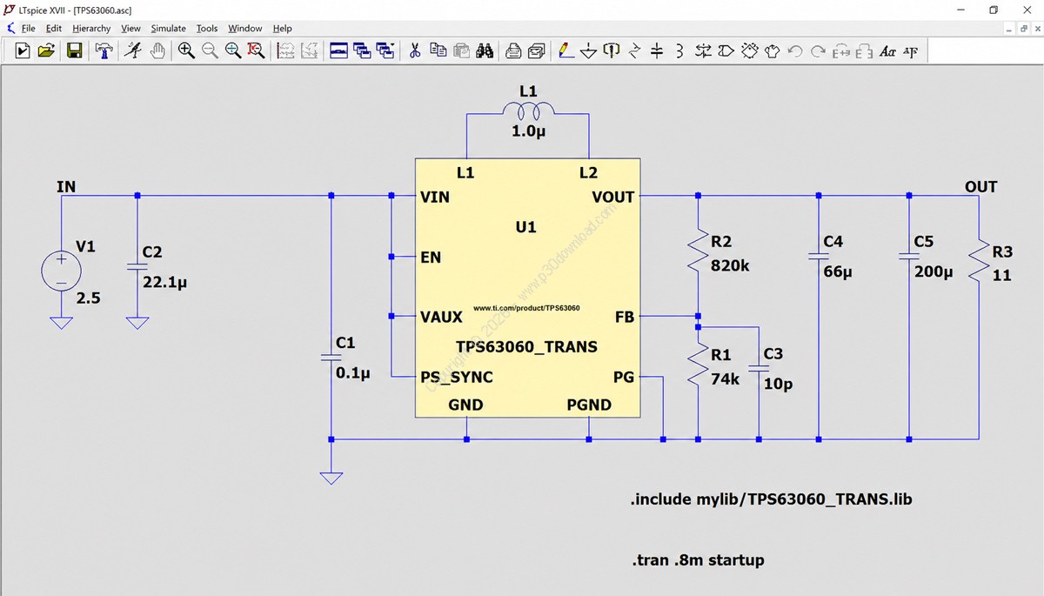
Task: Run the simulation with running man icon
Action: tap(133, 51)
